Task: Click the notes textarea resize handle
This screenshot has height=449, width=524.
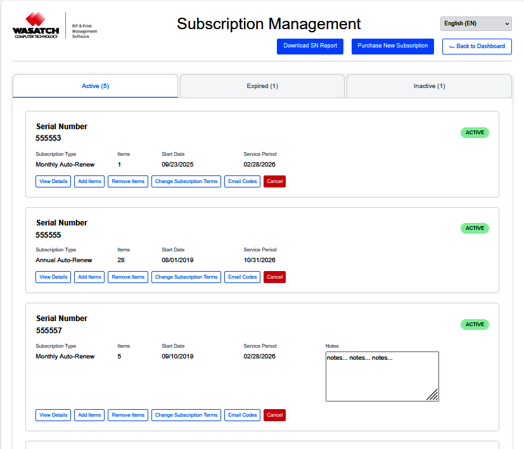Action: coord(433,395)
